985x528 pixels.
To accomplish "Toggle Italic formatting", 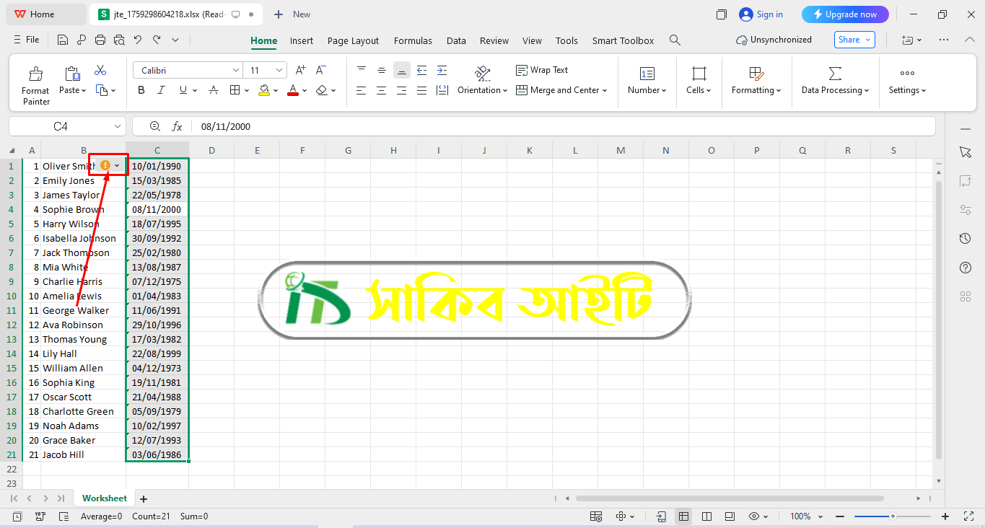I will tap(162, 90).
